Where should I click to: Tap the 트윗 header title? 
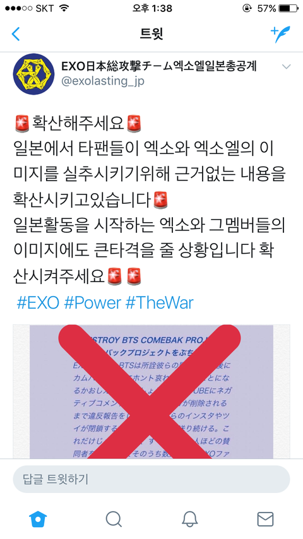point(151,34)
